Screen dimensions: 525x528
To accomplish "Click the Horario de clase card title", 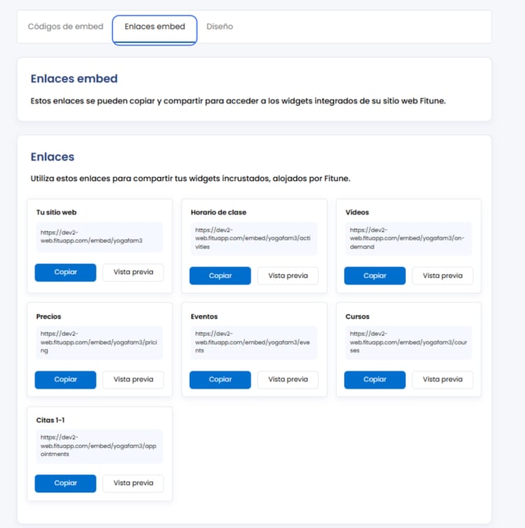I will click(x=219, y=212).
